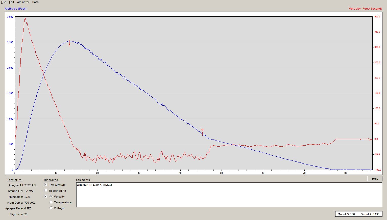Click the Model SL100 label

346,214
